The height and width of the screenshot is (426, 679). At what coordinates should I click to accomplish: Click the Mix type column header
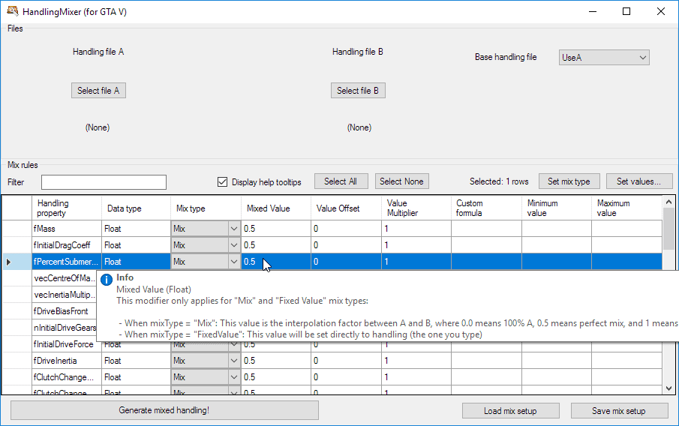tap(206, 208)
